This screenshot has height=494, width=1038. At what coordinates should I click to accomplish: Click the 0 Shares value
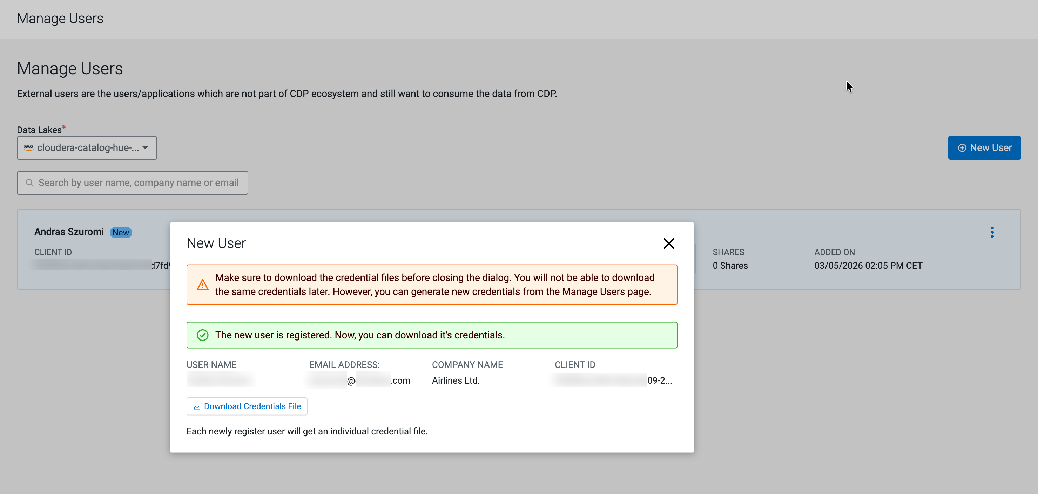[730, 265]
